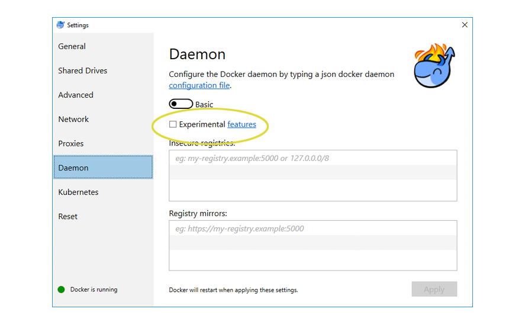Open the Shared Drives settings tab
This screenshot has height=325, width=525.
point(103,70)
